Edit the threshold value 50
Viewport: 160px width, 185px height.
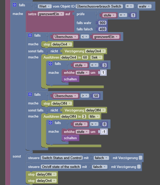tap(96, 96)
